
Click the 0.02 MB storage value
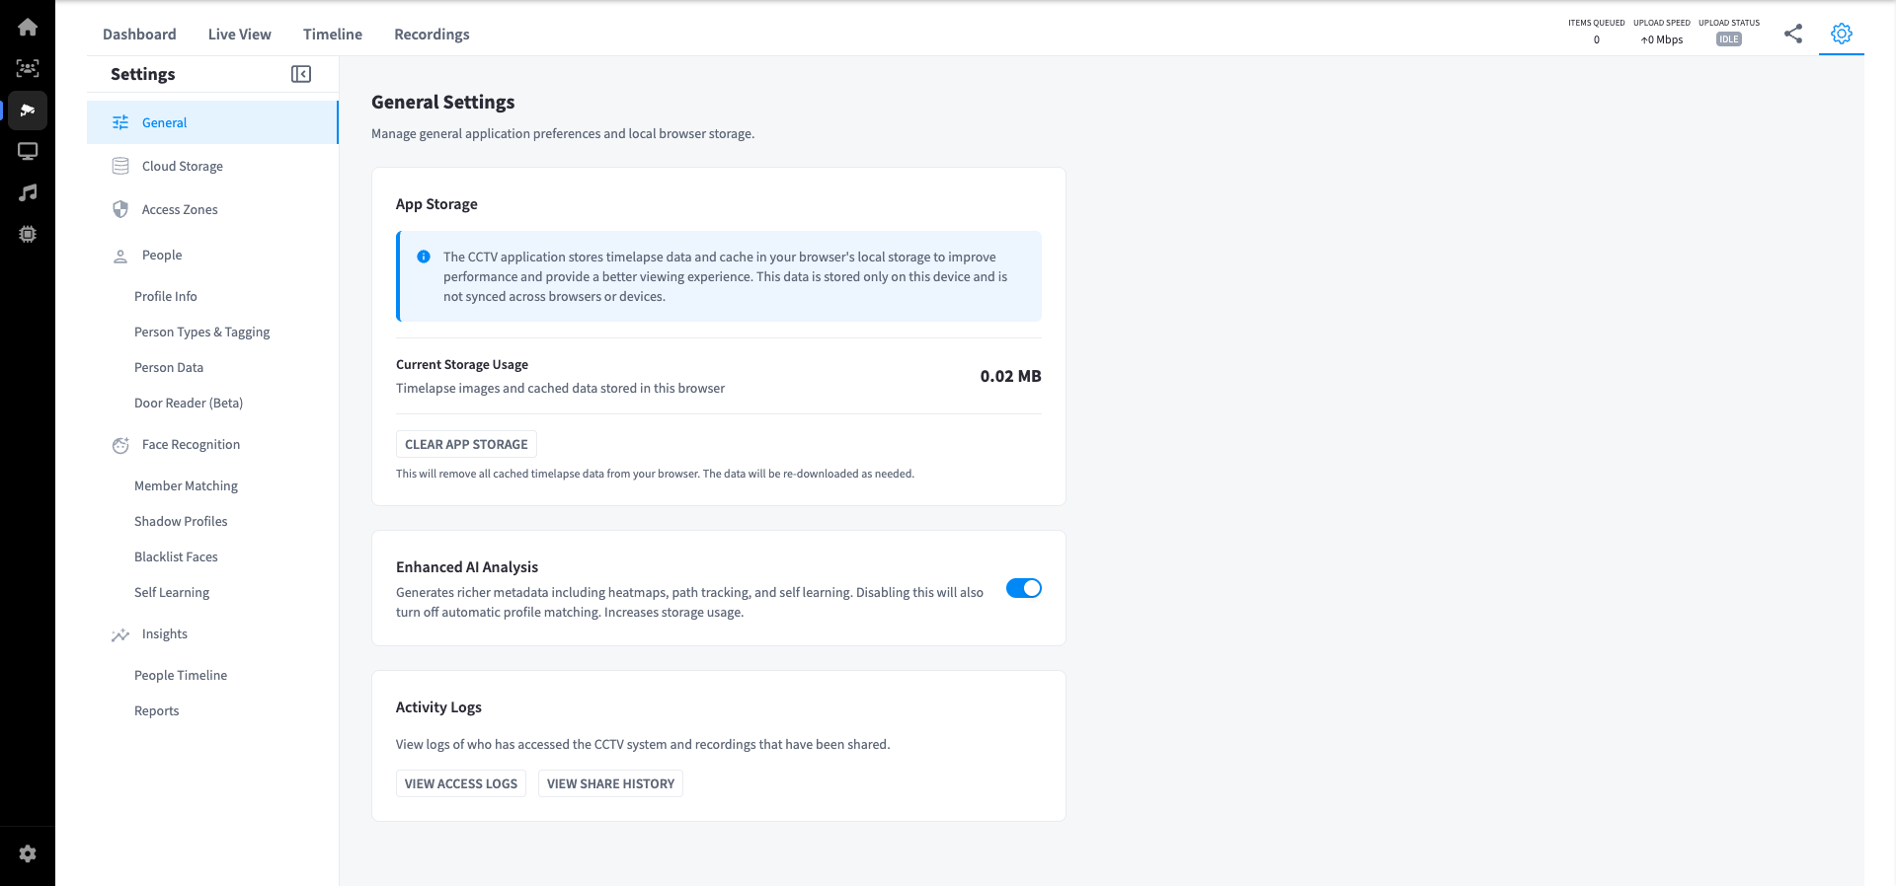[x=1010, y=376]
